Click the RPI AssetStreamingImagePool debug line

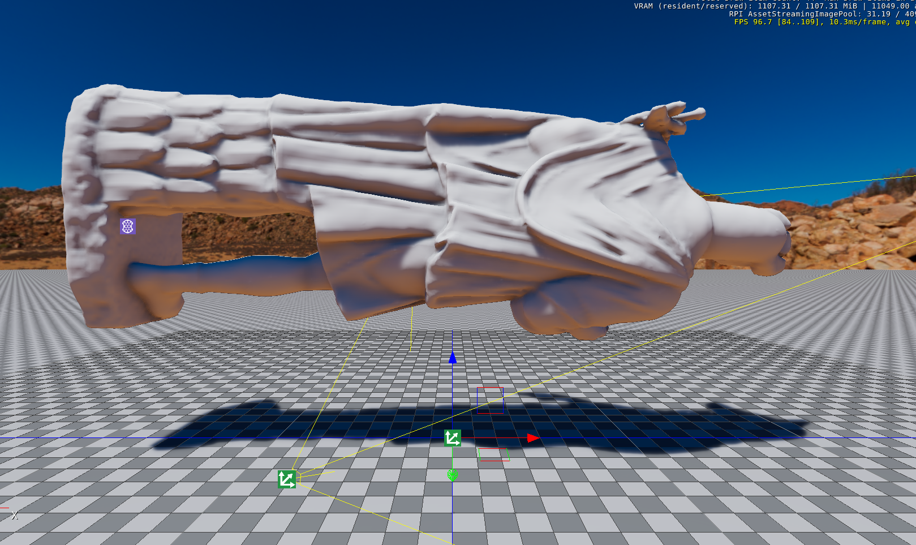[809, 14]
